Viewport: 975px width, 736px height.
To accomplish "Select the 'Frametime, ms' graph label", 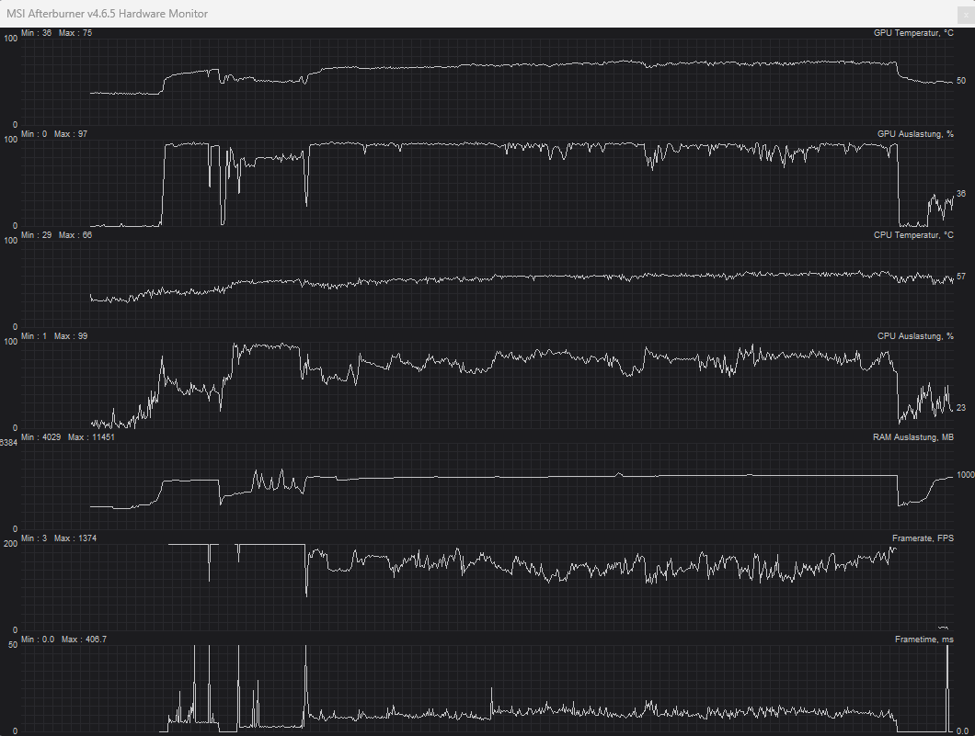I will pos(924,640).
